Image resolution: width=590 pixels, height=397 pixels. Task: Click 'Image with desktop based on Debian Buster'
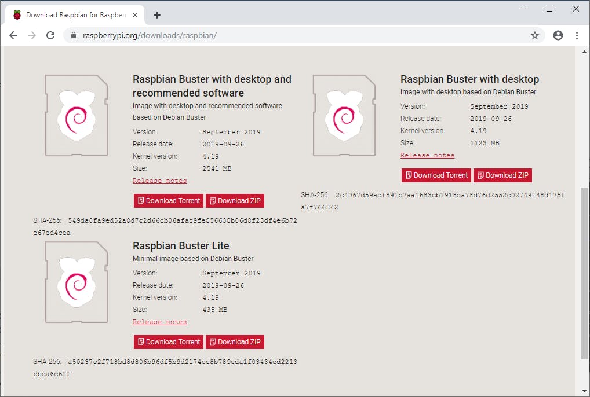click(x=468, y=91)
